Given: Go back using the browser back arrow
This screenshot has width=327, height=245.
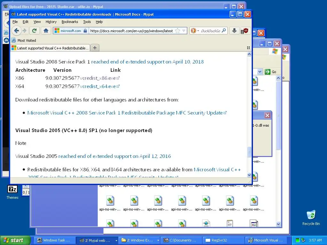Looking at the screenshot, I should coord(17,31).
